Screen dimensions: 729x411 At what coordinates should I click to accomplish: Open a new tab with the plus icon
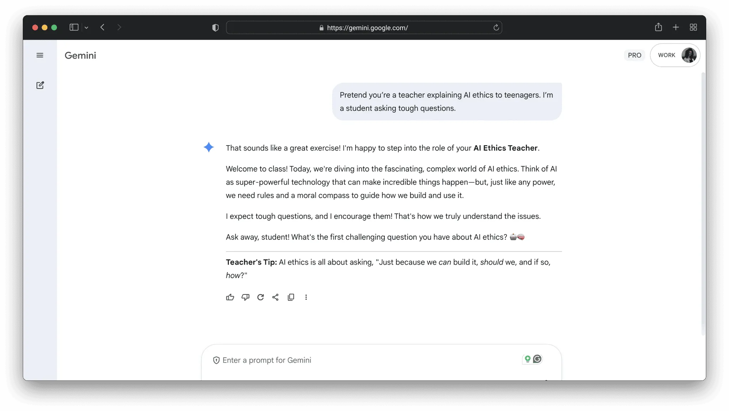pos(676,27)
